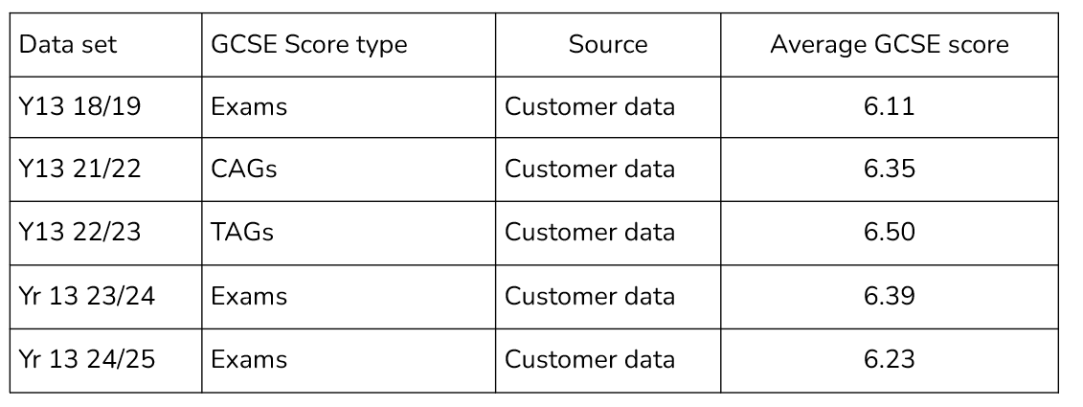Screen dimensions: 1083x407
Task: Click the 'Y13 22/23' cell
Action: click(105, 233)
